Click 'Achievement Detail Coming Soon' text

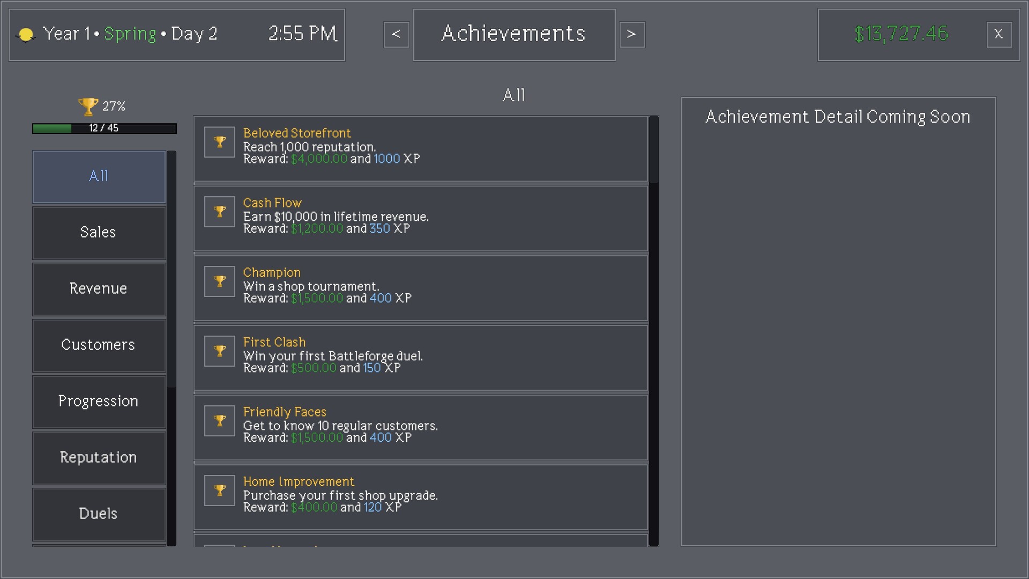pos(838,117)
